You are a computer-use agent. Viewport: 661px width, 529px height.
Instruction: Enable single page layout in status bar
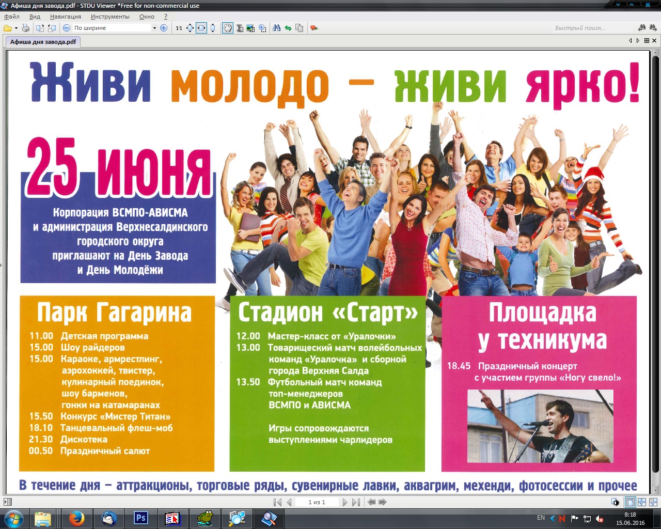630,502
